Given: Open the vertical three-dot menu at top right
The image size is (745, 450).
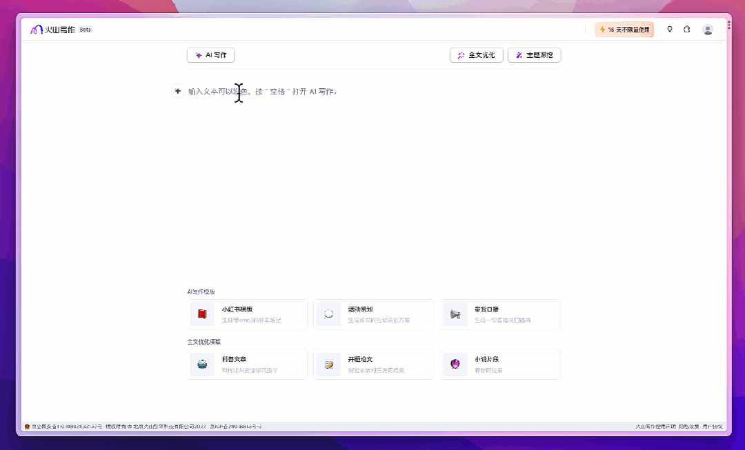Looking at the screenshot, I should (729, 26).
